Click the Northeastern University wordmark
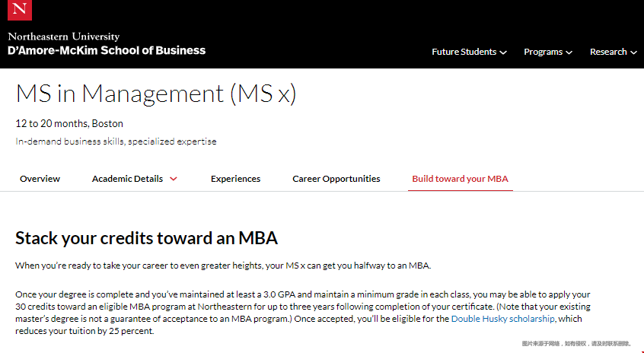Image resolution: width=644 pixels, height=353 pixels. coord(64,37)
